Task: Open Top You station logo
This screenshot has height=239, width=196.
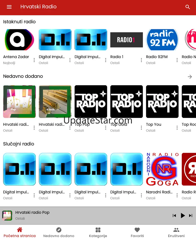Action: (162, 101)
